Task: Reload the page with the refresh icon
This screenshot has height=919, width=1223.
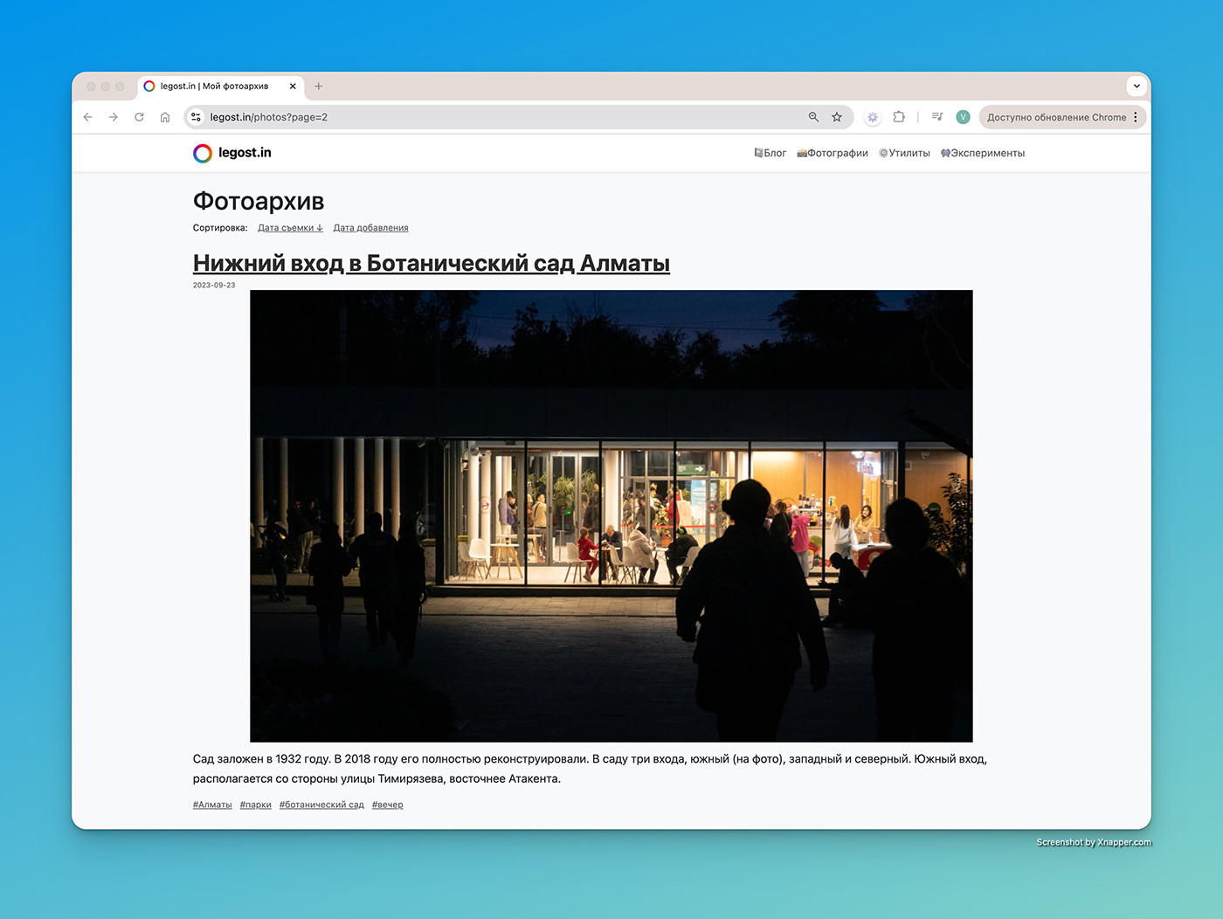Action: coord(139,117)
